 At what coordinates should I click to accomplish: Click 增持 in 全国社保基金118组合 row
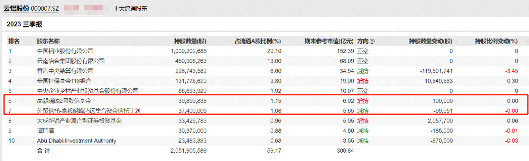pos(363,81)
